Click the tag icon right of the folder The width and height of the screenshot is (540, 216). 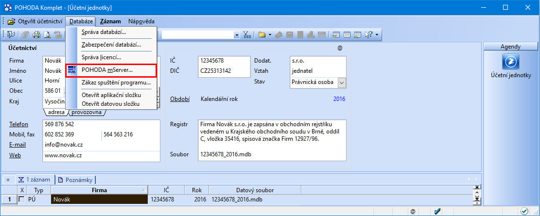pos(279,34)
